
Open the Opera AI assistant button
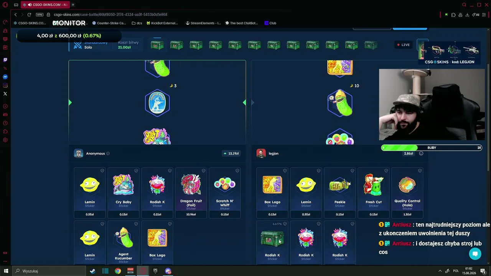pyautogui.click(x=476, y=15)
